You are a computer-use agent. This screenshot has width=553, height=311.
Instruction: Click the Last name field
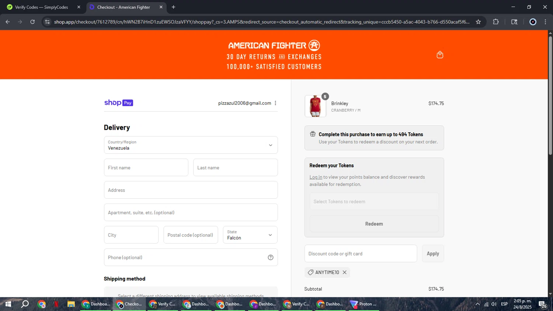235,168
